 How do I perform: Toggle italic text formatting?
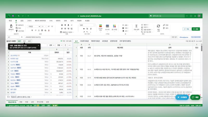point(35,30)
